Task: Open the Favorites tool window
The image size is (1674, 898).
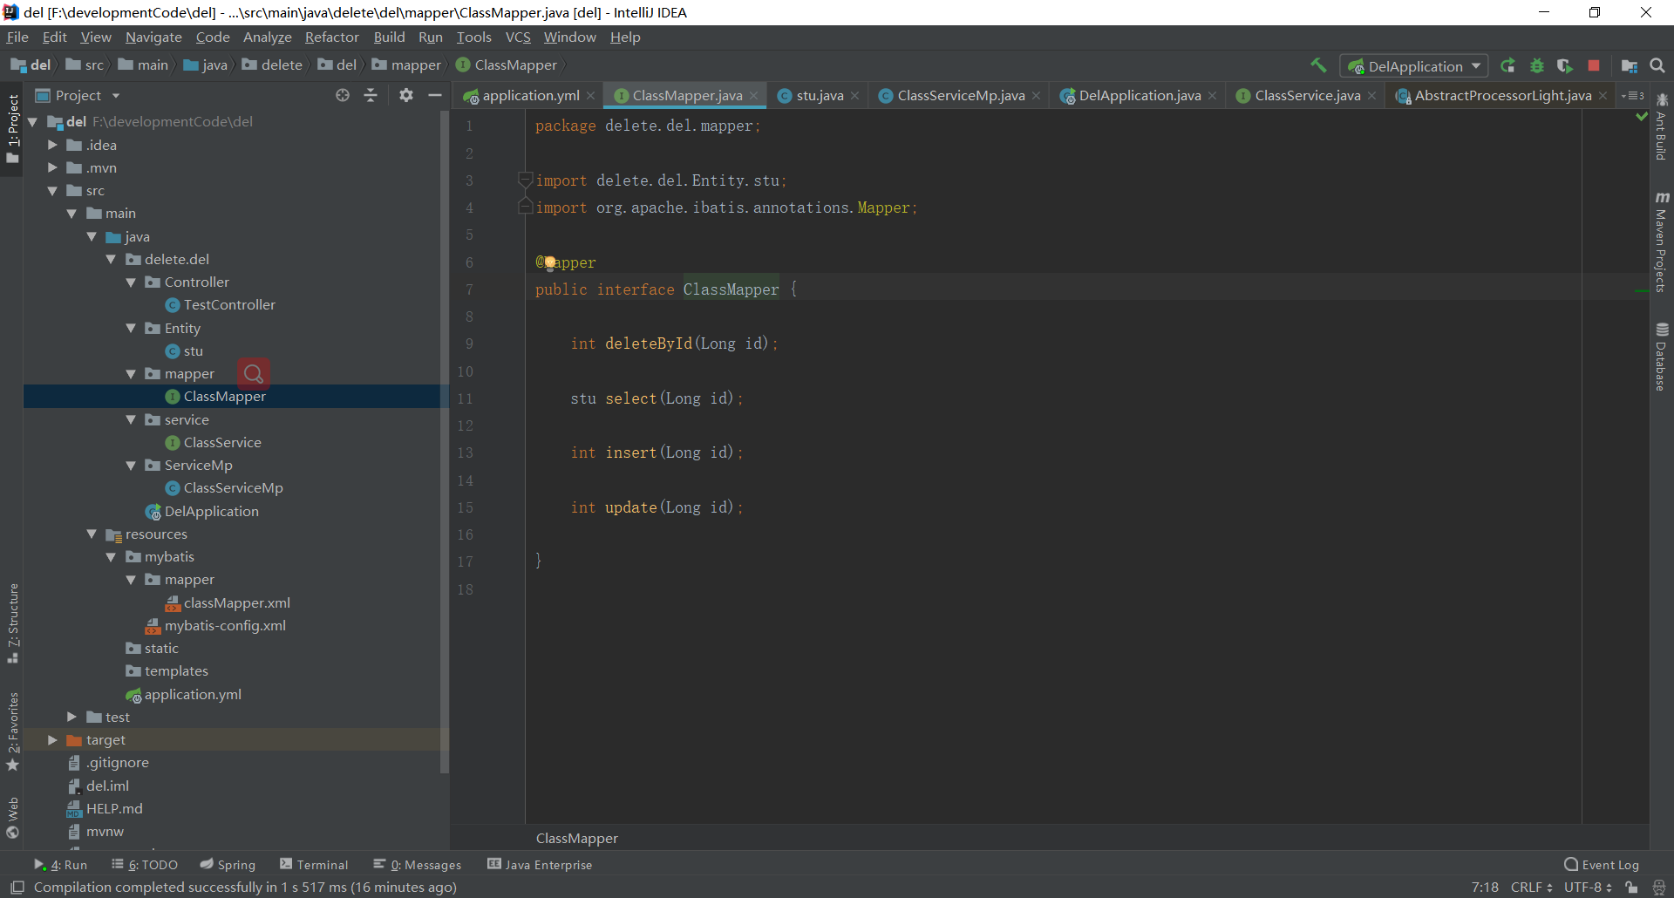Action: click(12, 731)
